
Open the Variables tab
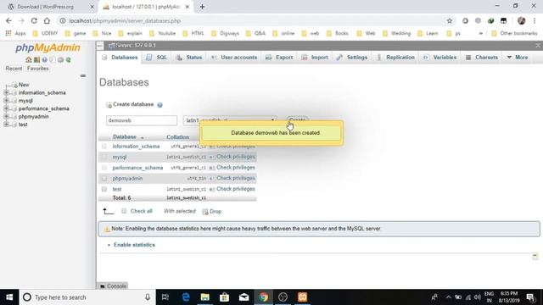click(x=439, y=58)
